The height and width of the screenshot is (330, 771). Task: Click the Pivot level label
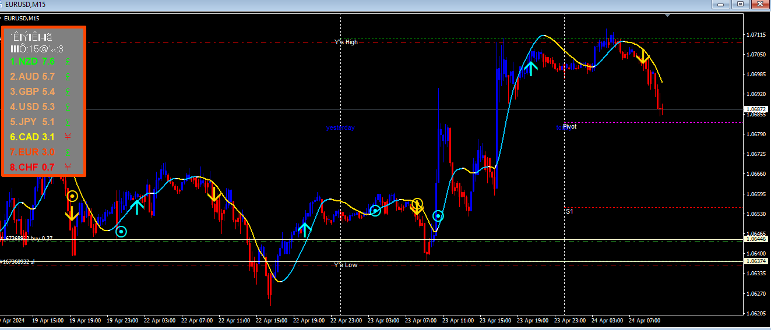pyautogui.click(x=569, y=126)
